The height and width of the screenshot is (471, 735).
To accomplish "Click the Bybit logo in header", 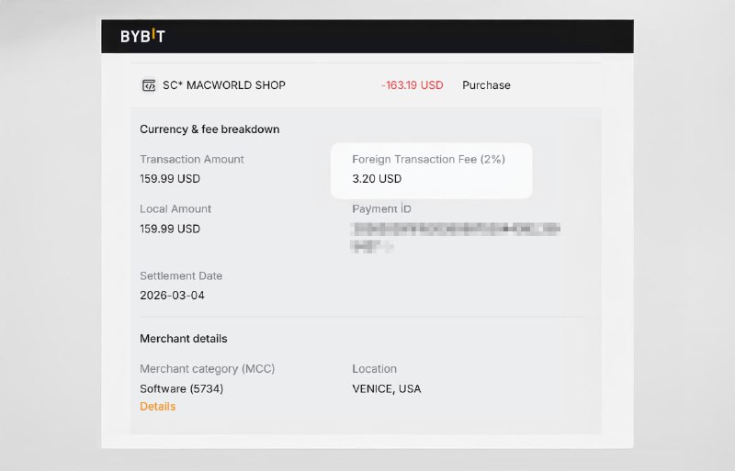I will pos(142,36).
